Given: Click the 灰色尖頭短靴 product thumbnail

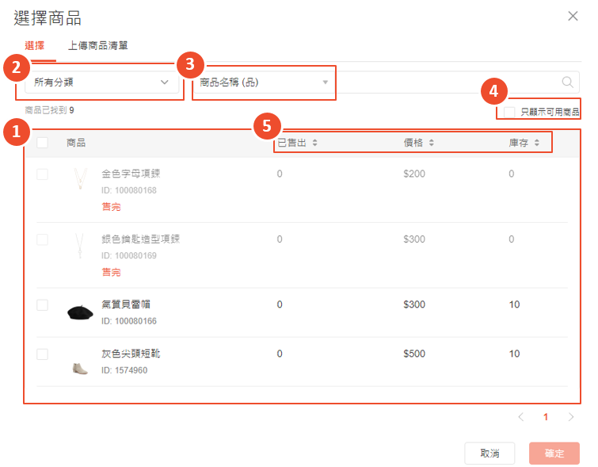Looking at the screenshot, I should (80, 362).
